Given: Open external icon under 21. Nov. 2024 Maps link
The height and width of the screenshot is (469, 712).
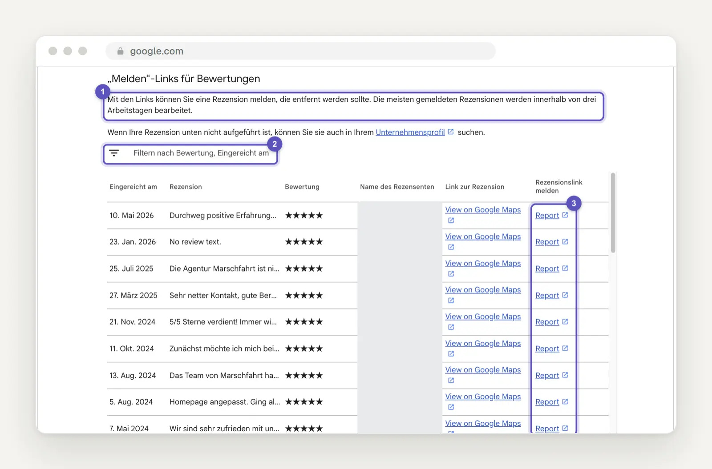Looking at the screenshot, I should click(x=451, y=327).
